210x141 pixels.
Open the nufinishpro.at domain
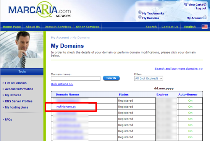(x=66, y=107)
